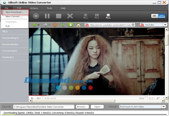Switch to the blue list view toggle
The width and height of the screenshot is (169, 116).
coord(162,16)
